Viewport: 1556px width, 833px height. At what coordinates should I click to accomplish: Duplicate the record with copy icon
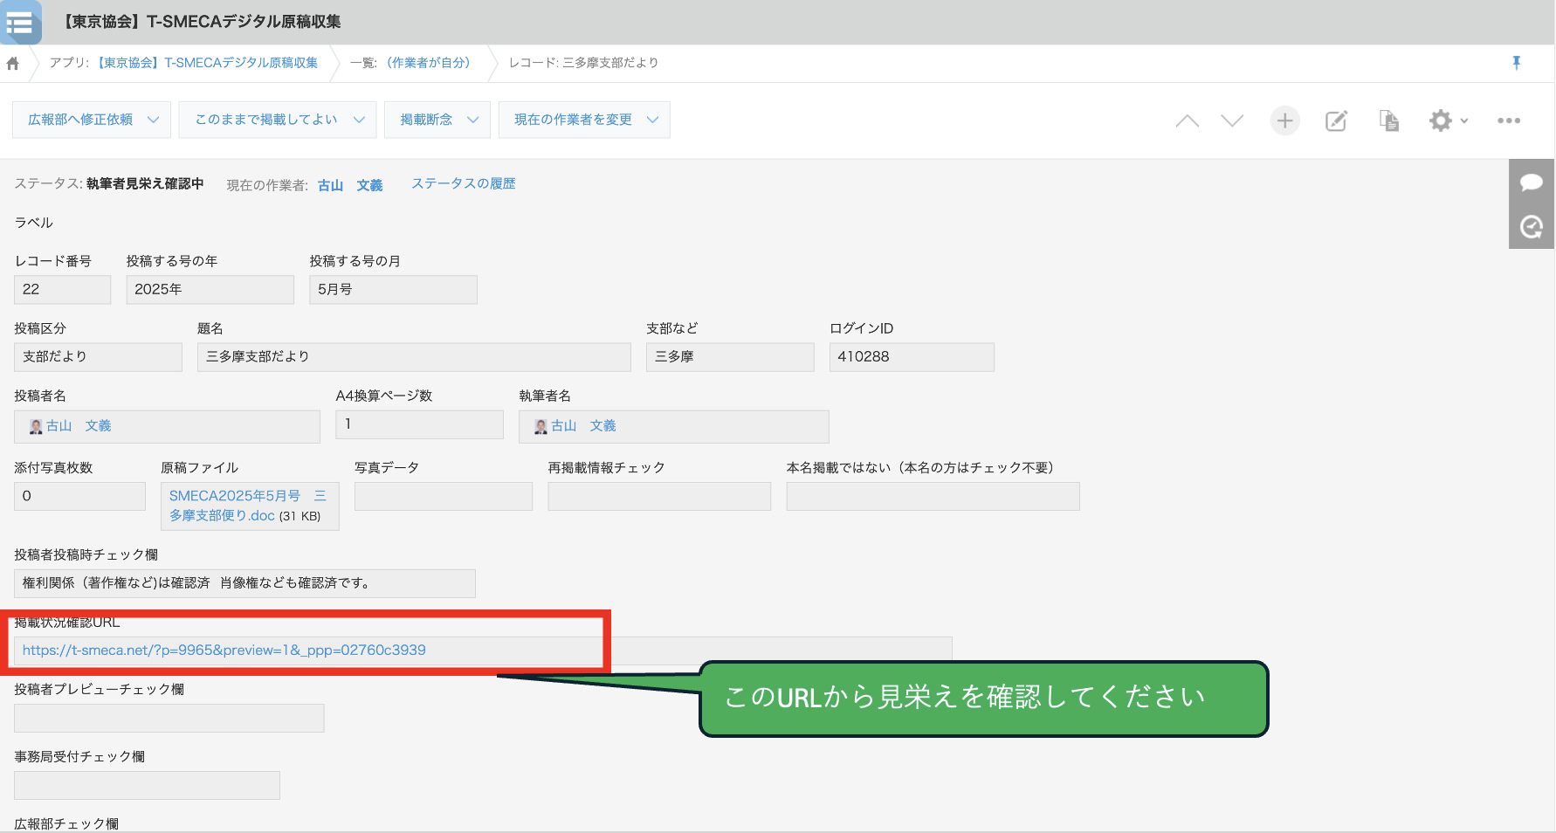click(1389, 120)
